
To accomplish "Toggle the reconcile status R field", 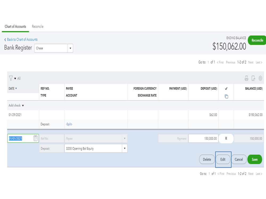I will pos(226,138).
